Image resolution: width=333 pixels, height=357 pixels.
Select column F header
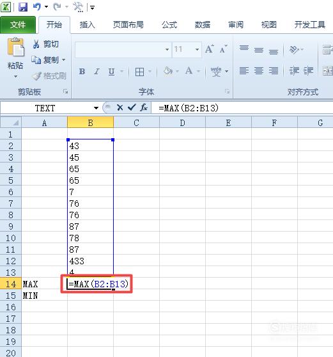[x=274, y=123]
